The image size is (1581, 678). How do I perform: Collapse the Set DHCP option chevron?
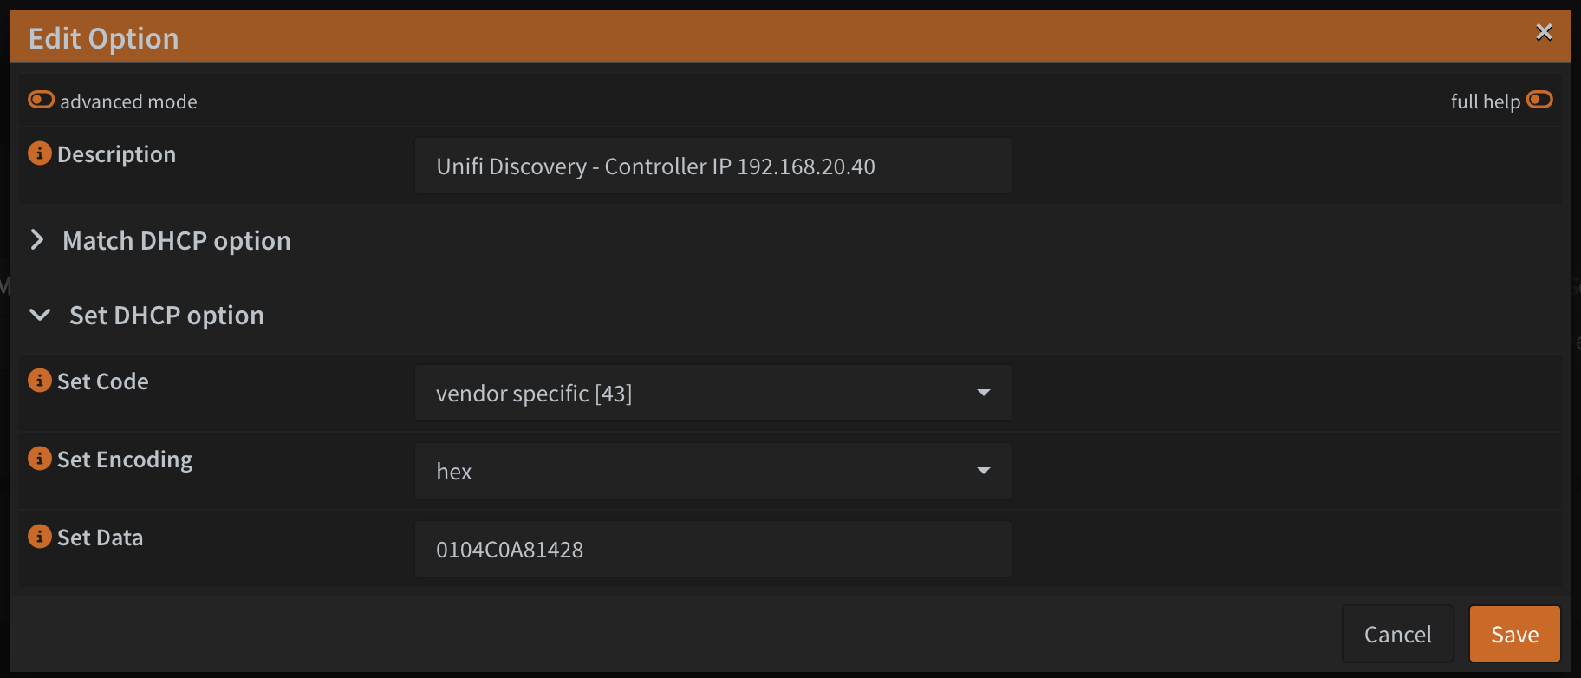(x=40, y=315)
